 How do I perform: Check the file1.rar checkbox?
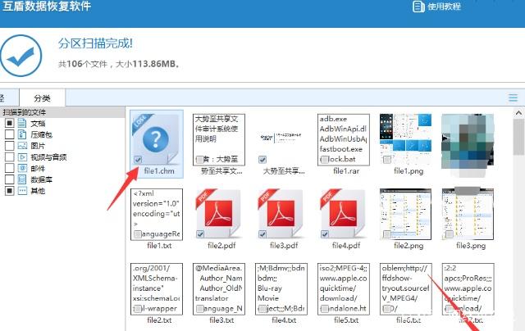click(325, 160)
